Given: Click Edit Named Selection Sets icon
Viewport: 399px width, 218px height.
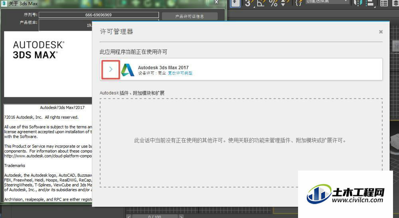Looking at the screenshot, I should [299, 3].
